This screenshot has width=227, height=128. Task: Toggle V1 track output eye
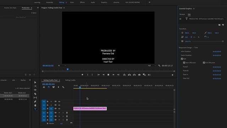59,109
